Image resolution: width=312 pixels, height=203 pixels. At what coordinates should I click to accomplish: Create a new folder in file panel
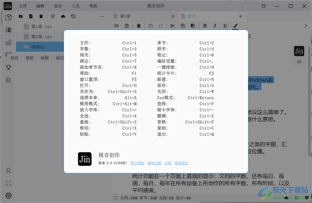(x=21, y=16)
